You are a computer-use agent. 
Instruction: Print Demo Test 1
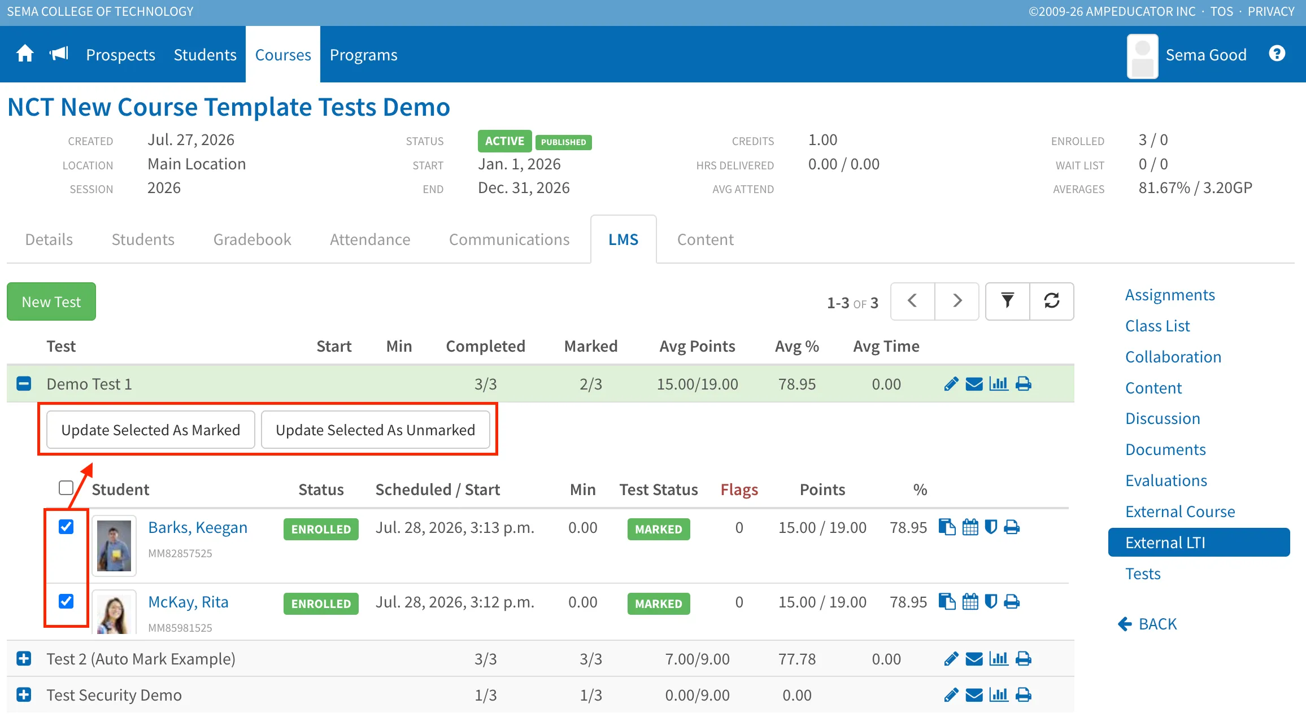[x=1024, y=384]
